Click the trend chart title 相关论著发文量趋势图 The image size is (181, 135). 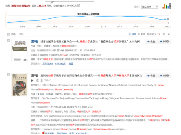tap(88, 14)
